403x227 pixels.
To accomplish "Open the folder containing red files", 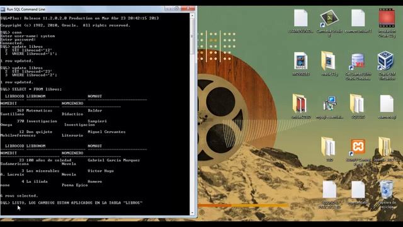I will 300,103.
